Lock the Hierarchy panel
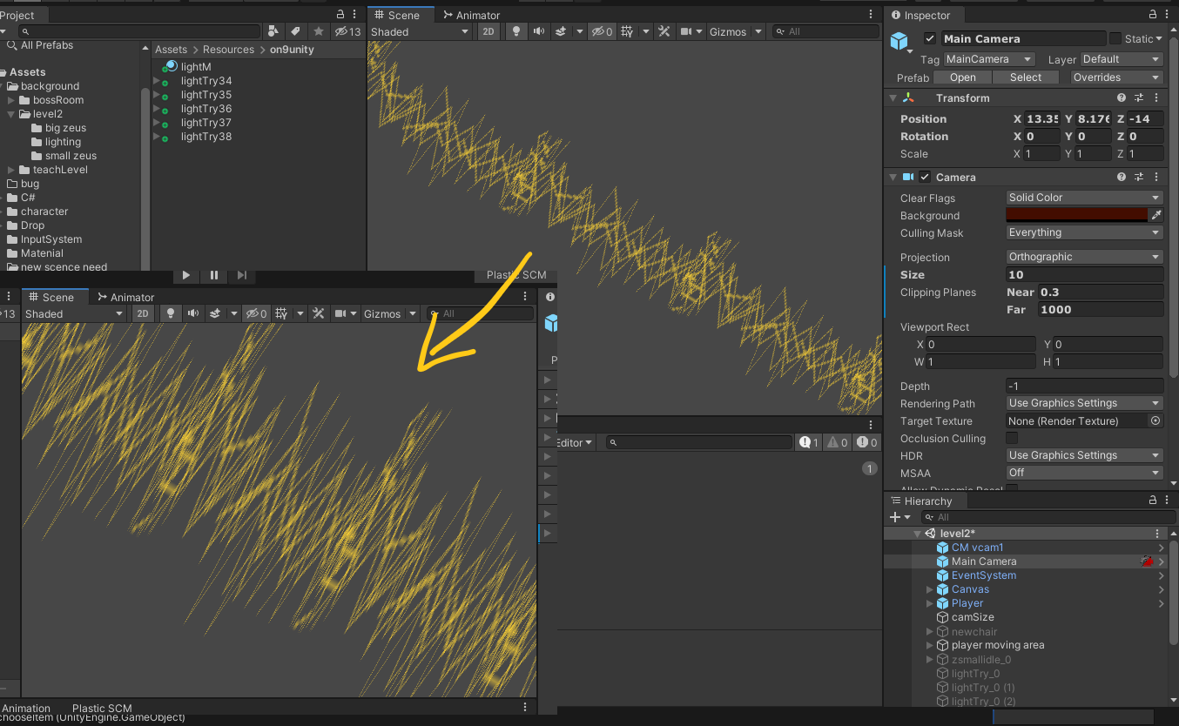Viewport: 1179px width, 726px height. click(1154, 501)
